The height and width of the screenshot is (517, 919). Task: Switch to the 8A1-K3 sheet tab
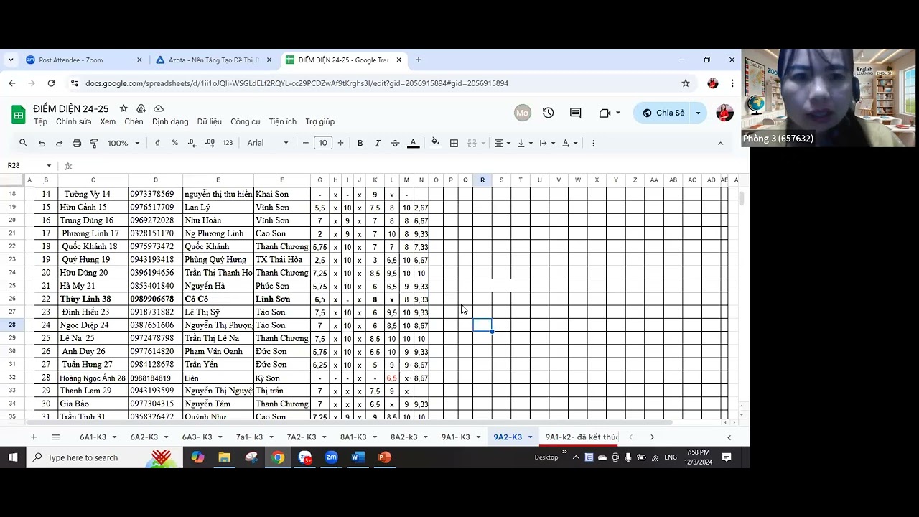pos(353,437)
